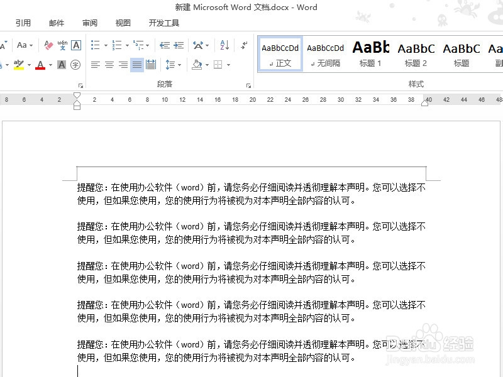Apply numbered list formatting
Viewport: 503px width, 377px height.
(117, 45)
